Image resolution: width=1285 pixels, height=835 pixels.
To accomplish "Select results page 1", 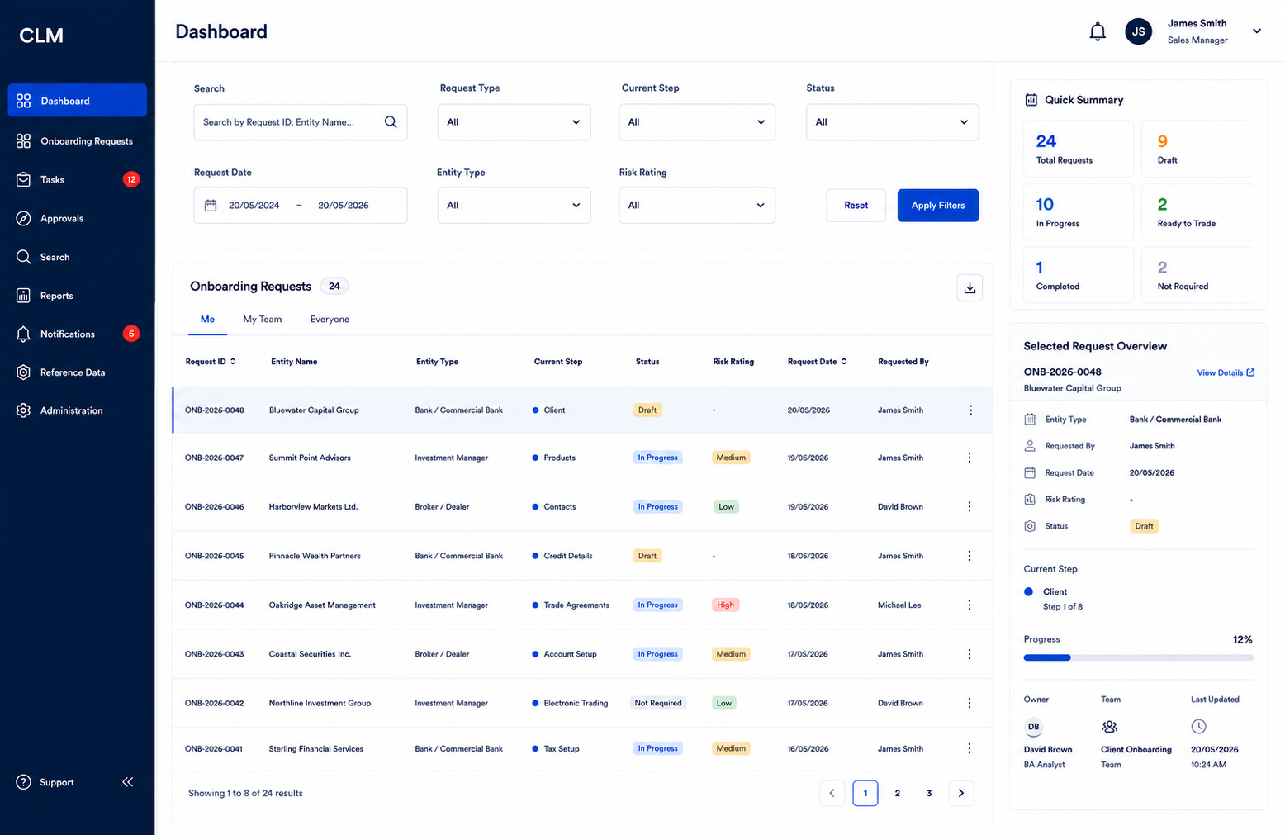I will [x=865, y=794].
